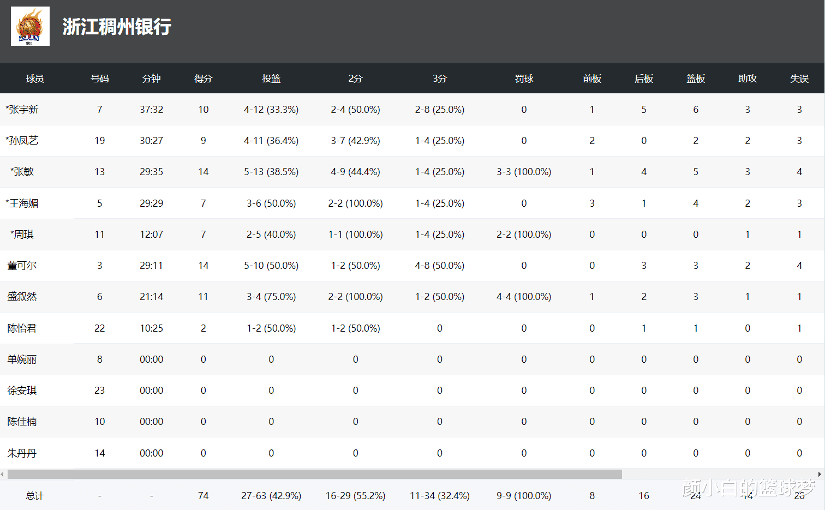
Task: Click the 投篮 column header
Action: coord(271,79)
